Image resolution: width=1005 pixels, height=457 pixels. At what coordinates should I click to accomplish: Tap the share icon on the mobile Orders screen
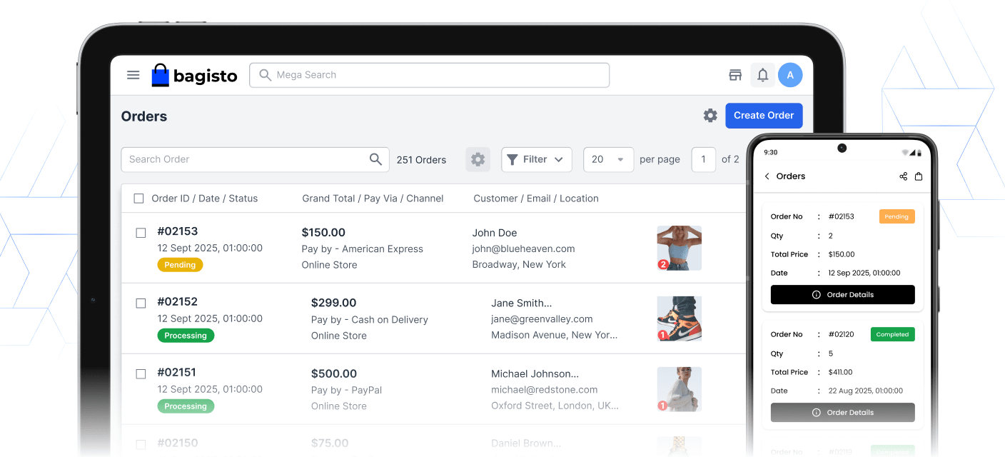click(902, 176)
